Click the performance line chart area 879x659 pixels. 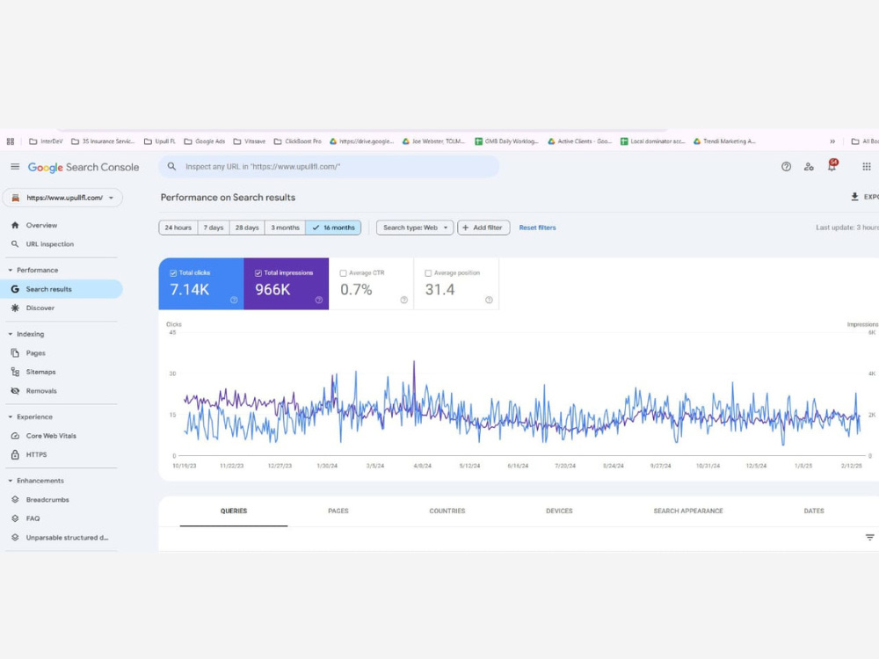[521, 395]
